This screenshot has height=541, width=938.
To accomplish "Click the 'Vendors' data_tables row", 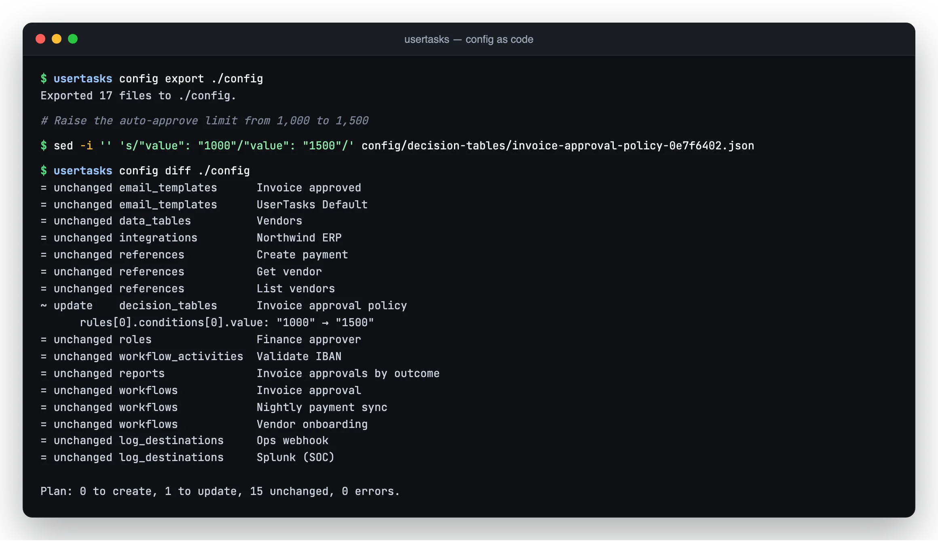I will (x=171, y=220).
